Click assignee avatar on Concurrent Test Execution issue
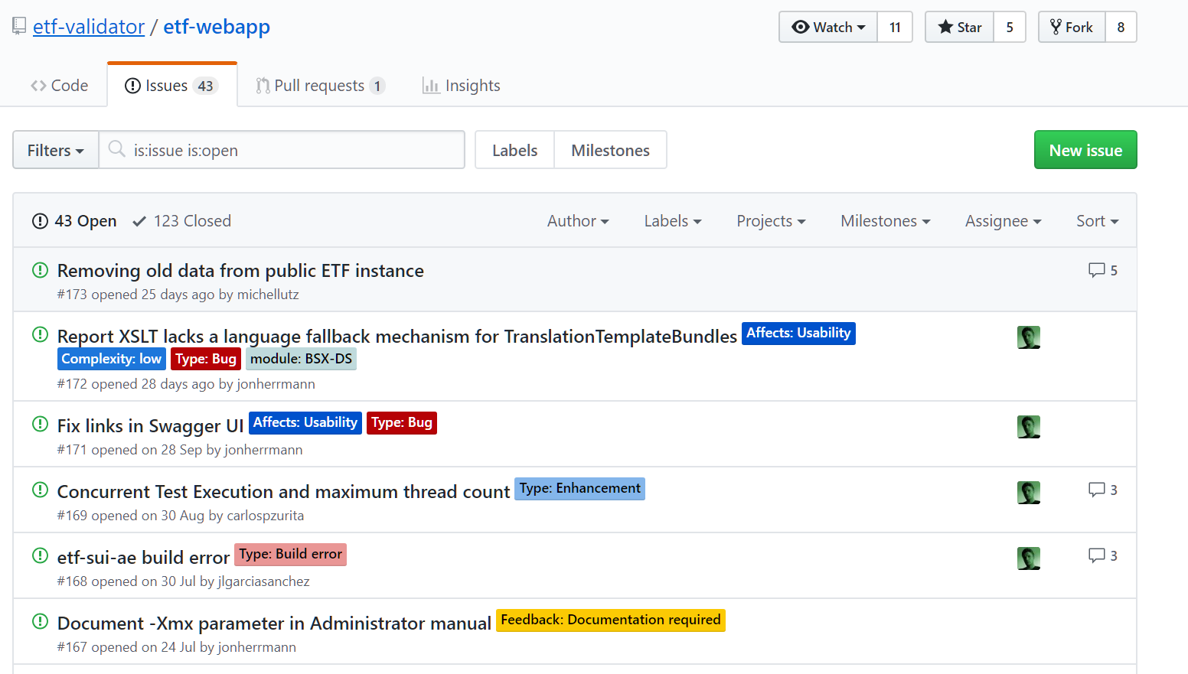Image resolution: width=1188 pixels, height=674 pixels. point(1029,493)
